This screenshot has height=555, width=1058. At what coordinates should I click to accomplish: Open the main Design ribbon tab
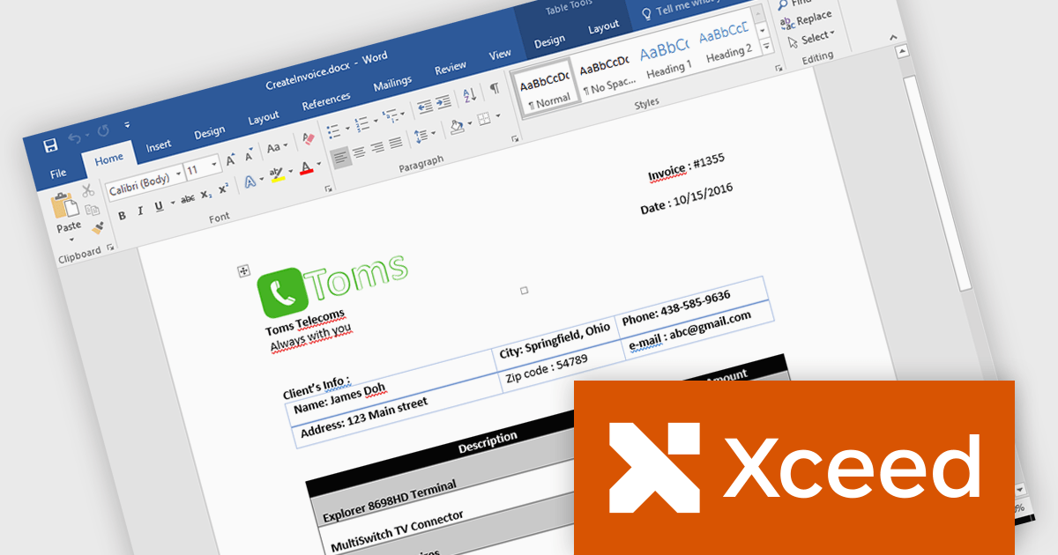(209, 133)
